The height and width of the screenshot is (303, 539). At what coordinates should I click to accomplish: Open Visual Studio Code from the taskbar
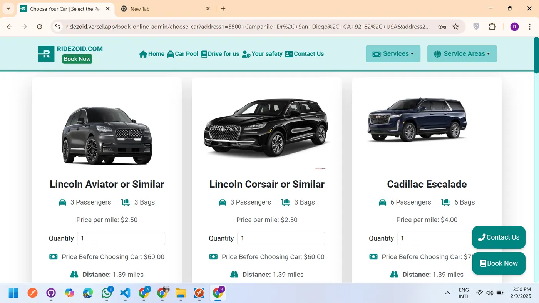click(x=125, y=293)
